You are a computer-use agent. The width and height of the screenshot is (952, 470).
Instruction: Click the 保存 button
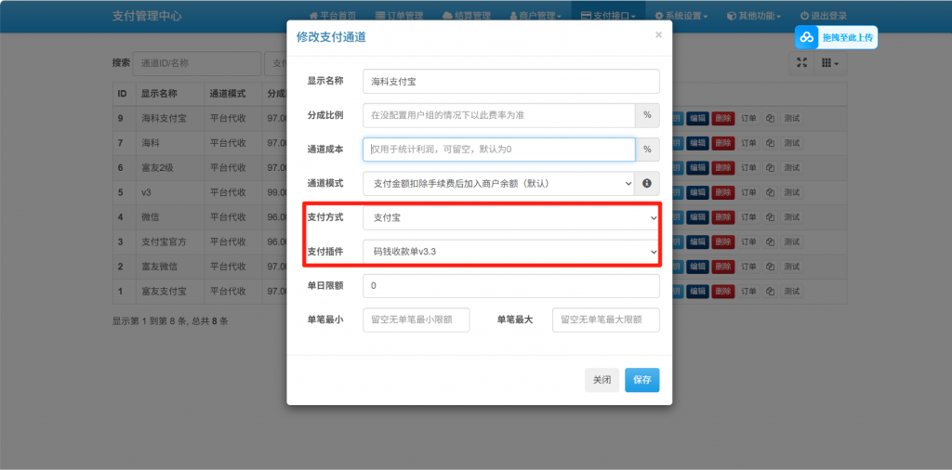click(641, 380)
